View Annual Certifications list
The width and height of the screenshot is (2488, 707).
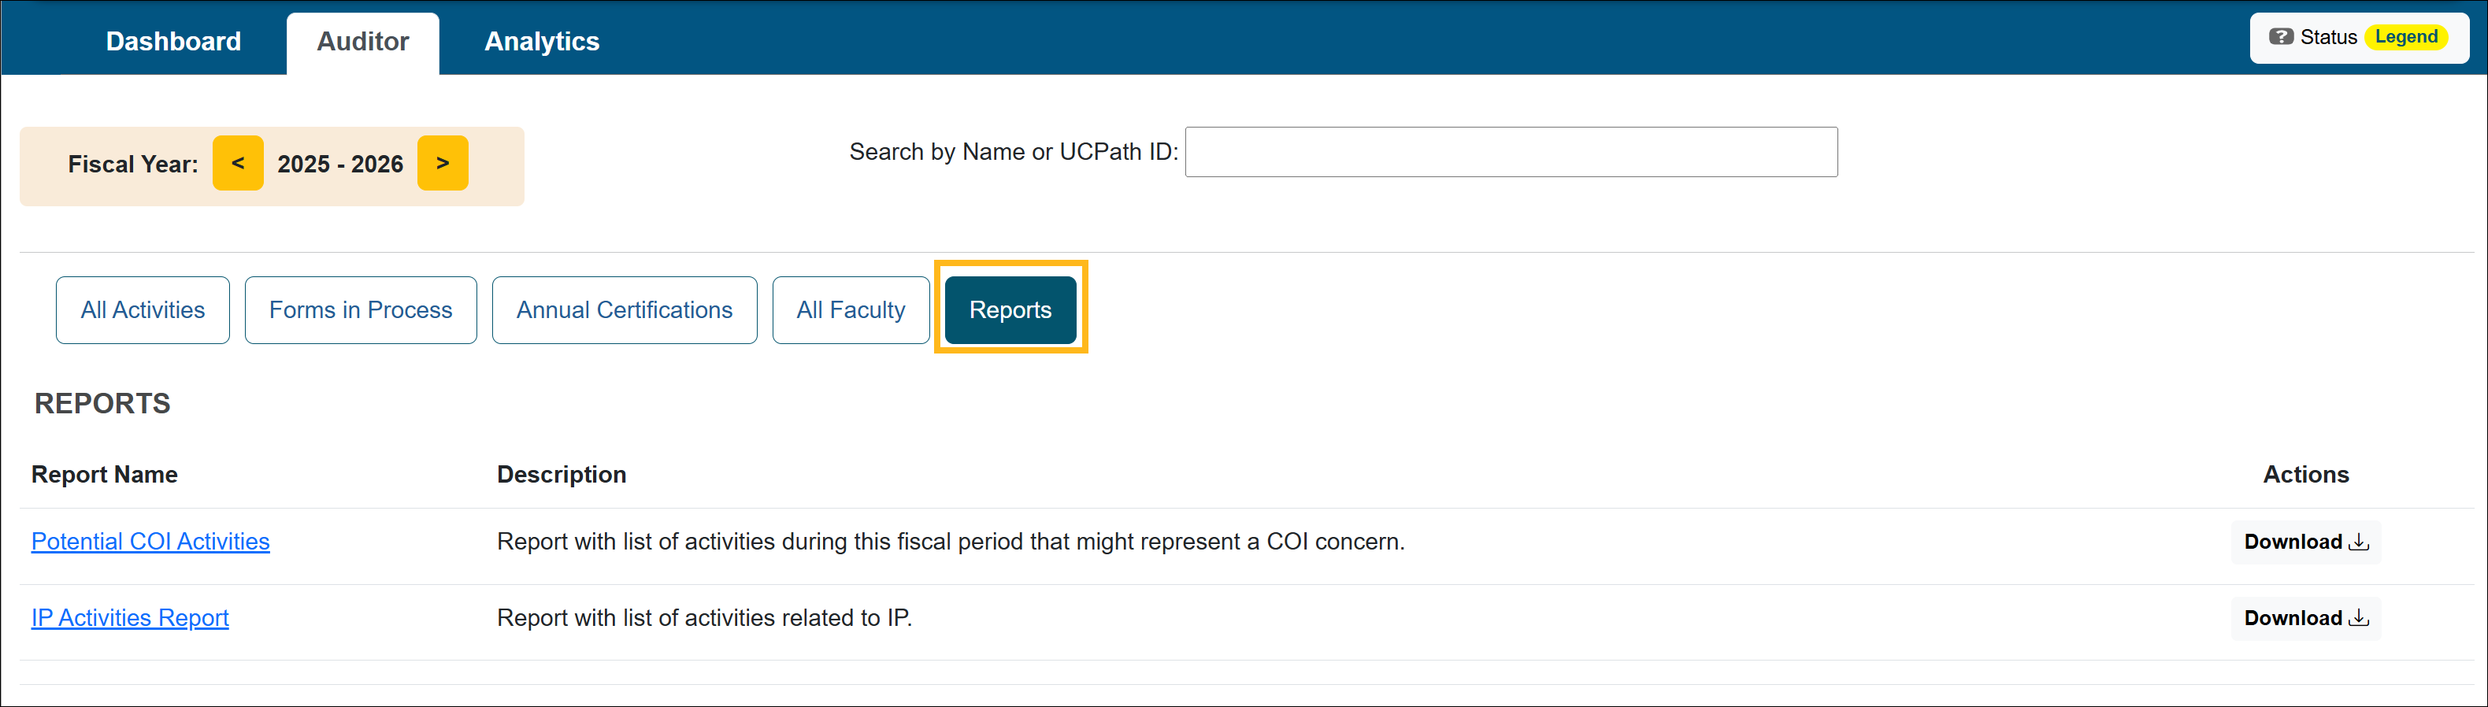click(x=624, y=310)
